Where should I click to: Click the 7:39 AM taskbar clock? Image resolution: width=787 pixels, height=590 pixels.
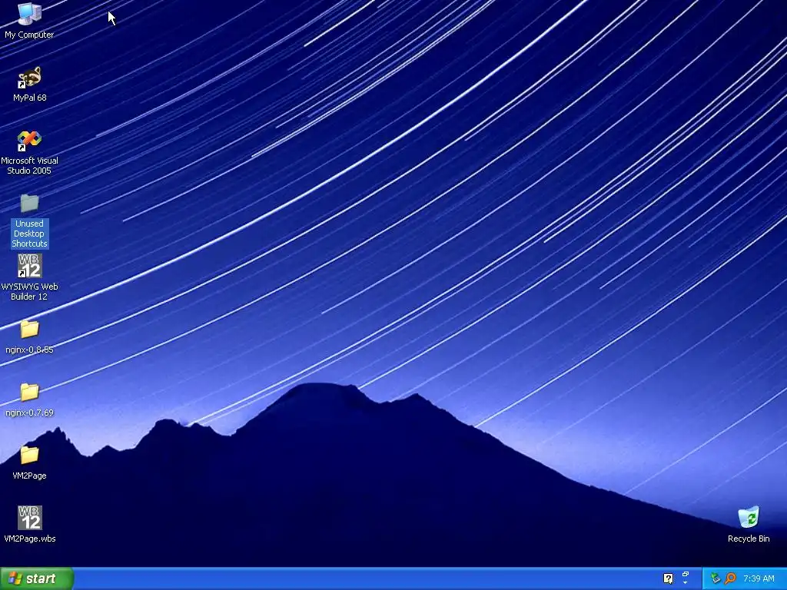pos(759,578)
